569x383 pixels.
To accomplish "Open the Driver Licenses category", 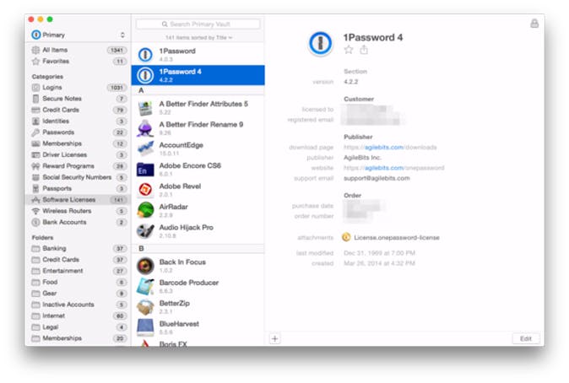I will point(78,154).
